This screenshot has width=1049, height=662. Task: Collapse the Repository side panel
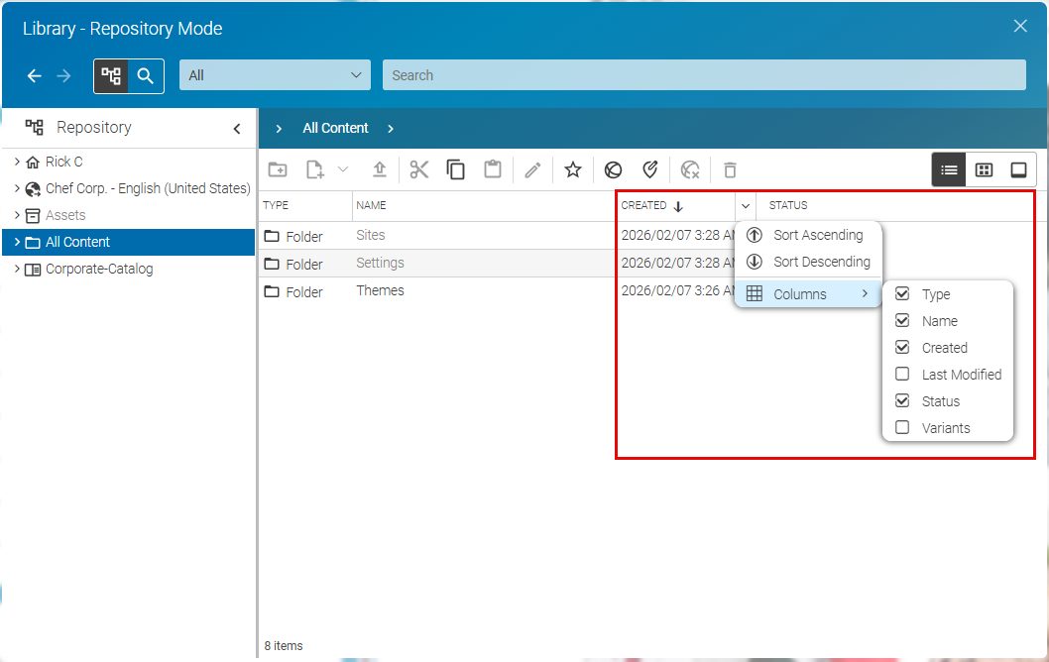[237, 128]
